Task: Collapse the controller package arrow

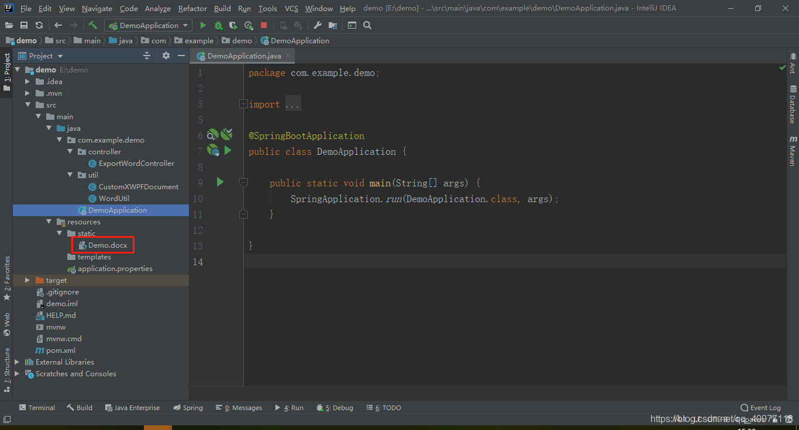Action: 70,151
